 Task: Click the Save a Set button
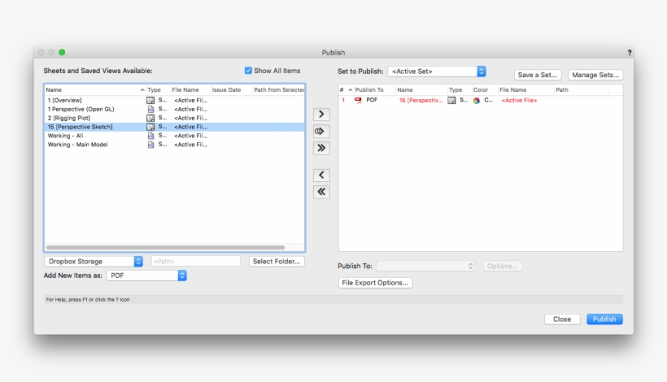(538, 75)
